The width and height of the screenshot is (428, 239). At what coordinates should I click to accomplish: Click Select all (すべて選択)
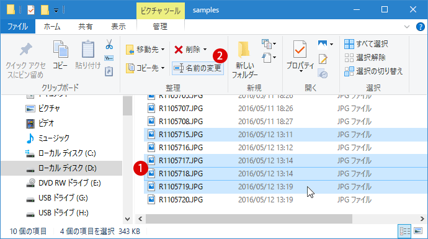click(x=366, y=43)
